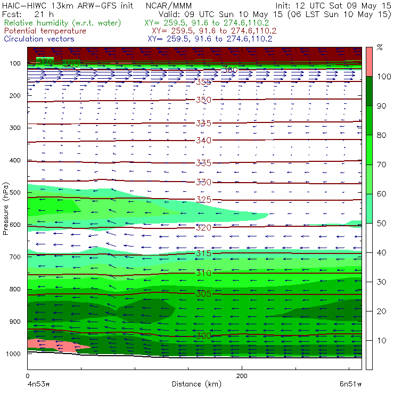This screenshot has width=394, height=394.
Task: Click the blue 'Circulation vectors' legend label
Action: click(39, 39)
